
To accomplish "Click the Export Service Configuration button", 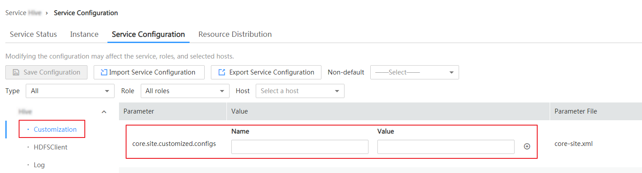I will [x=266, y=72].
